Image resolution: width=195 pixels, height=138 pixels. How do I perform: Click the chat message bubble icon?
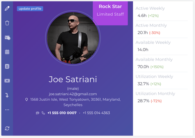click(x=38, y=113)
